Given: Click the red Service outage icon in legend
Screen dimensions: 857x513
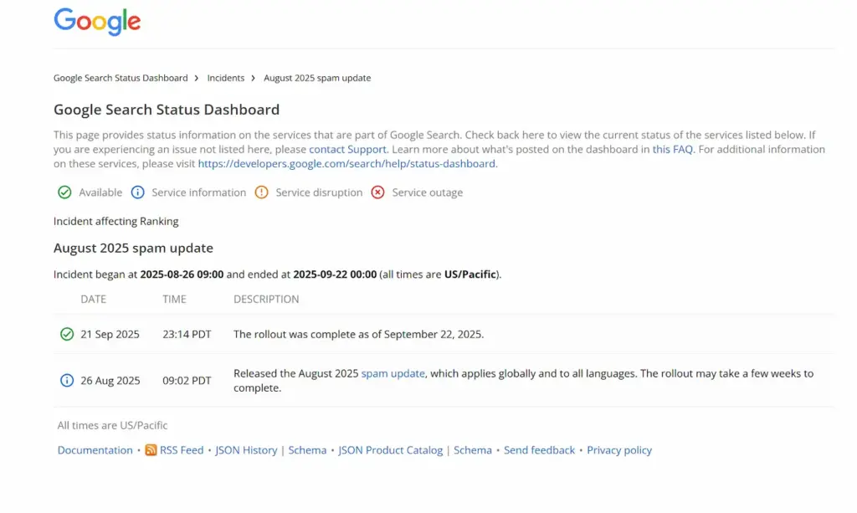Looking at the screenshot, I should tap(377, 192).
